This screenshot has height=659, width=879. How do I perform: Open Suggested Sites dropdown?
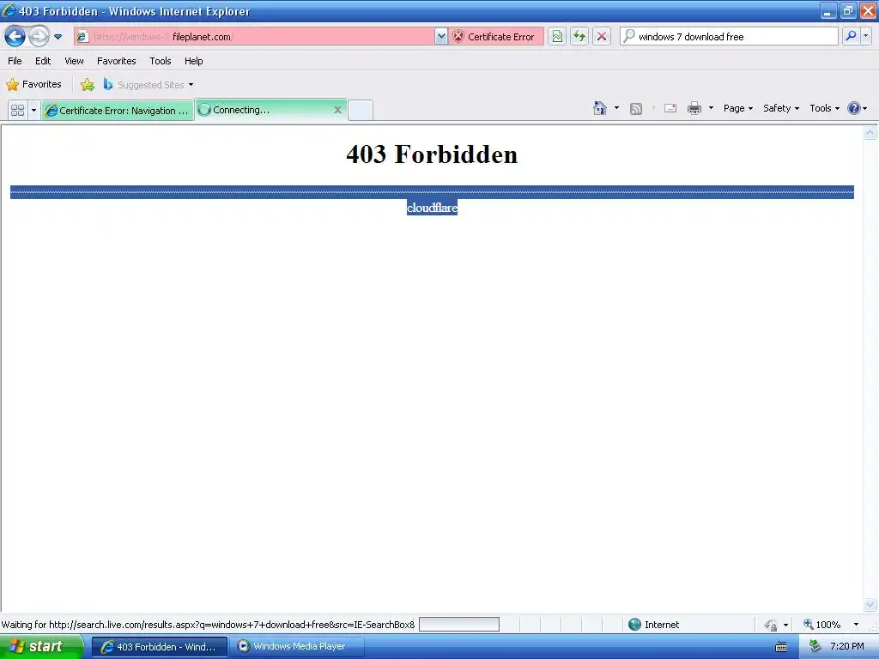(149, 85)
